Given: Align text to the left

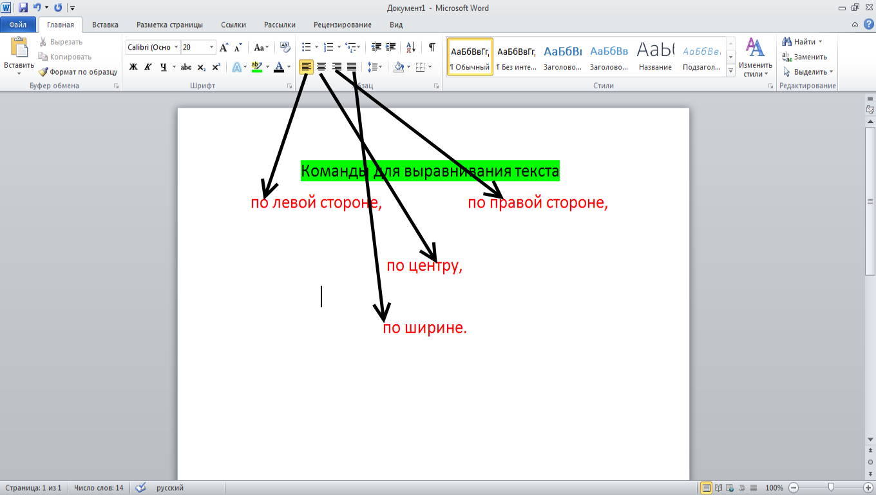Looking at the screenshot, I should point(307,66).
